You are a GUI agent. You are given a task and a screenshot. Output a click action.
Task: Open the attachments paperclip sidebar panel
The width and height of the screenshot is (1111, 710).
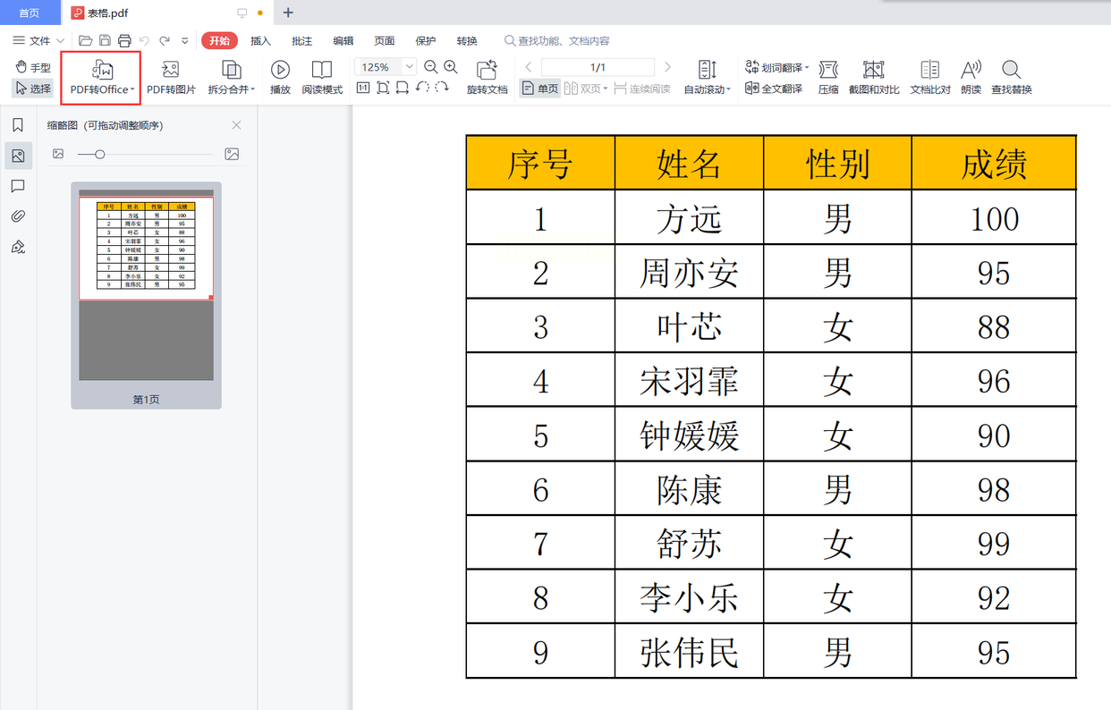18,216
